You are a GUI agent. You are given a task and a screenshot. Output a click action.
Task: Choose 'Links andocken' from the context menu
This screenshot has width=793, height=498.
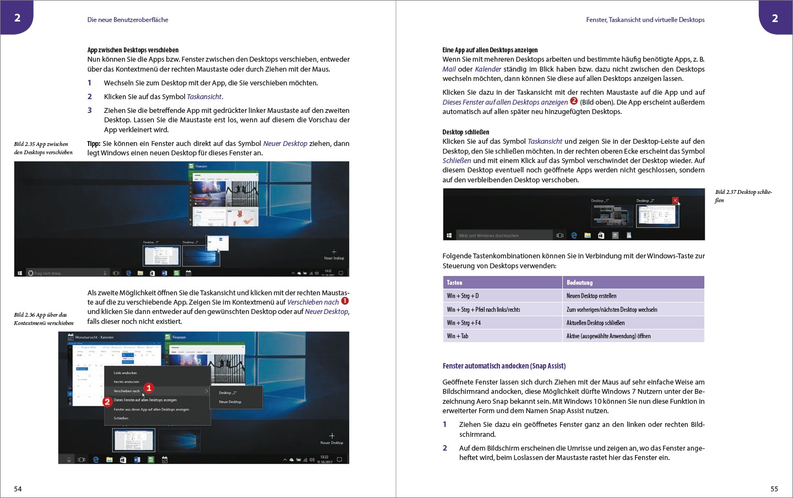(x=125, y=373)
